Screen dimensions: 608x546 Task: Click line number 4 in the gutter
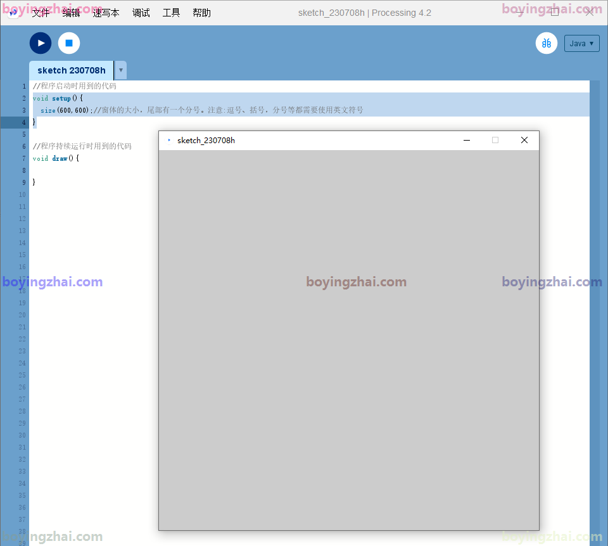[x=23, y=122]
